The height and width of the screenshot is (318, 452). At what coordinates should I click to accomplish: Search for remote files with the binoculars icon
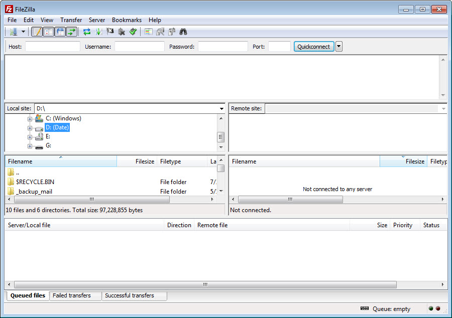[183, 31]
